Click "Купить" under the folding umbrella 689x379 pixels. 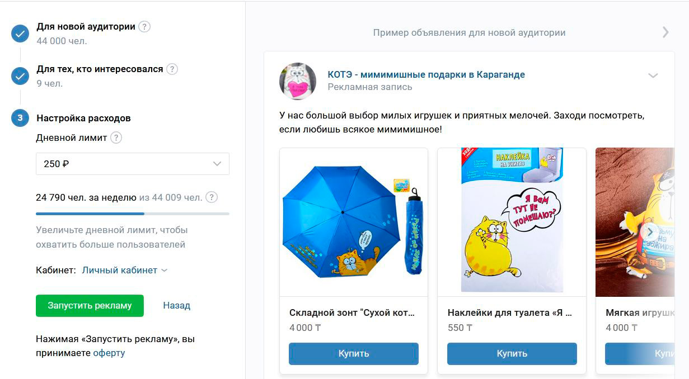[x=354, y=354]
